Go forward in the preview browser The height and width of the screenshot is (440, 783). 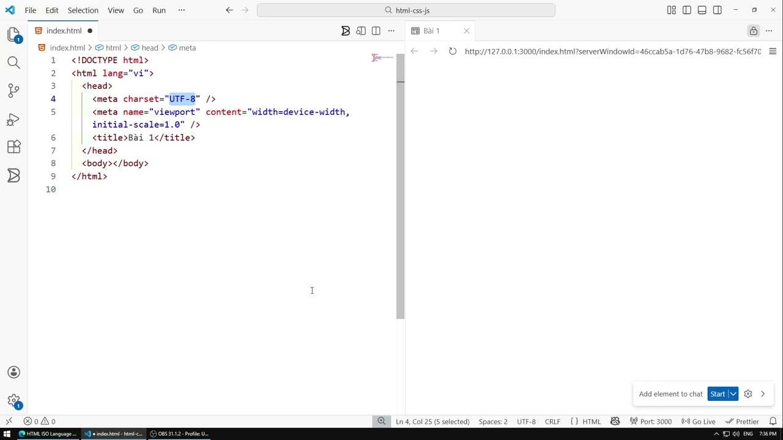coord(434,51)
